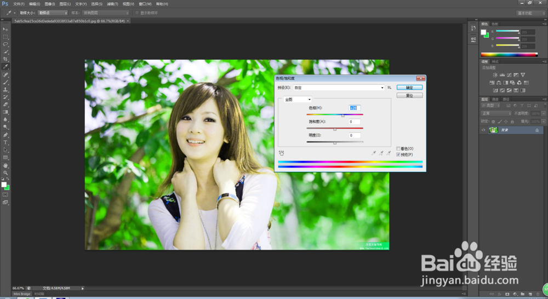The image size is (548, 299).
Task: Select the Rectangle shape tool
Action: pos(5,158)
